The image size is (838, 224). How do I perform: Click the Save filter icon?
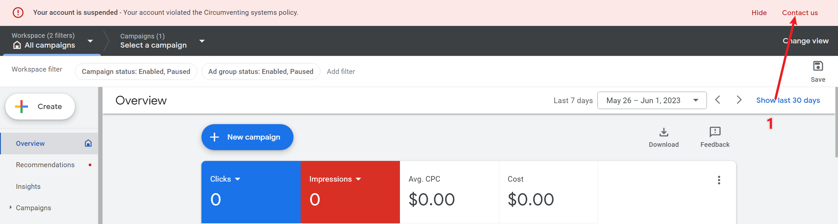pyautogui.click(x=818, y=66)
